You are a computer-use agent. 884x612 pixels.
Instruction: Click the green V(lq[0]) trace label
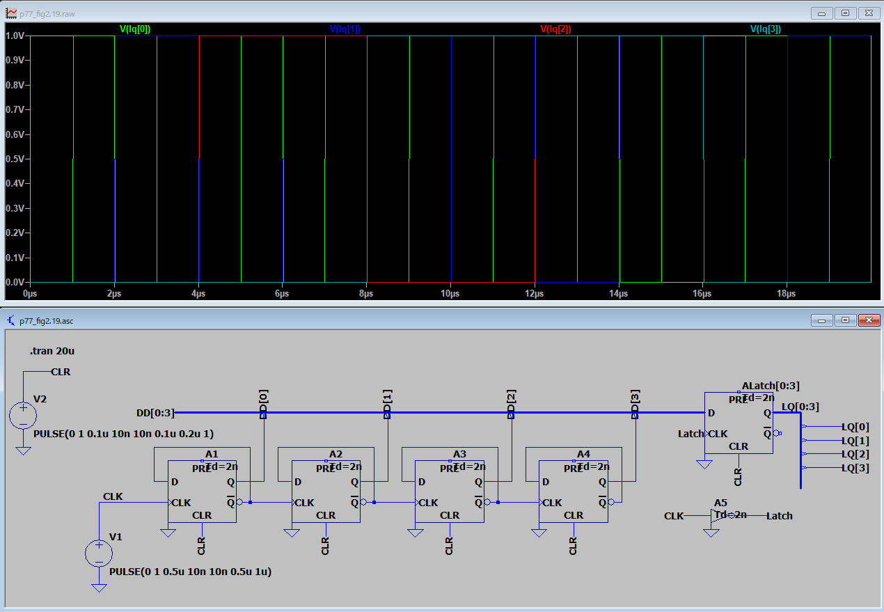[135, 29]
